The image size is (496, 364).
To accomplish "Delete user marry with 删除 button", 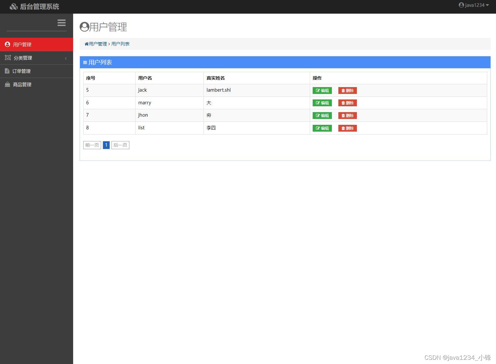I will coord(347,103).
